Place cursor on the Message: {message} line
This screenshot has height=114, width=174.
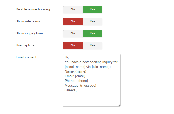coord(80,85)
